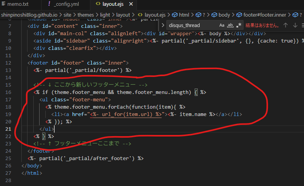Click the url_for(item.url) underlined code

(126, 114)
